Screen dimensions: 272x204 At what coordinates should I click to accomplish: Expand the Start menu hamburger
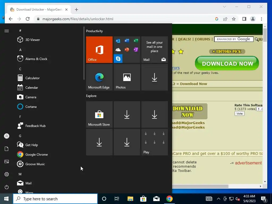point(7,31)
